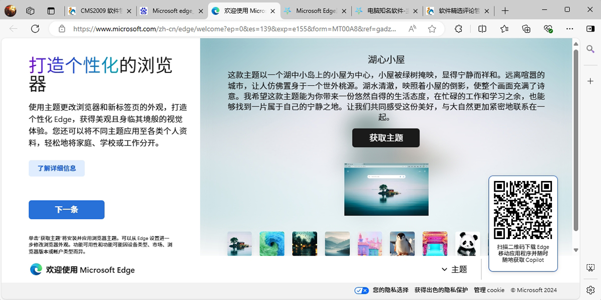601x300 pixels.
Task: Click the 了解详细信息 button
Action: pyautogui.click(x=57, y=168)
